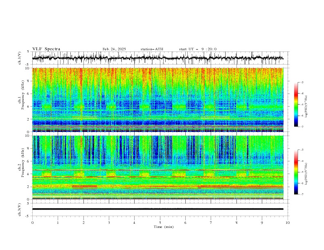The image size is (324, 250).
Task: Click time-axis tick label "2"
Action: click(x=83, y=223)
